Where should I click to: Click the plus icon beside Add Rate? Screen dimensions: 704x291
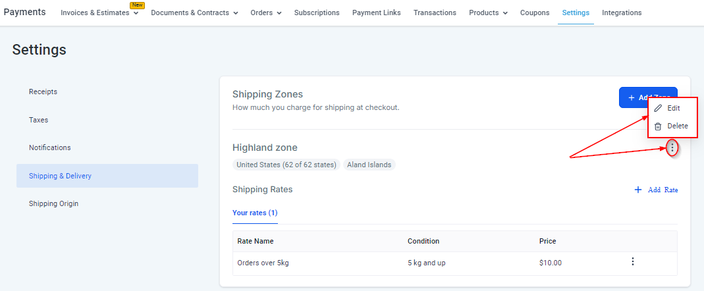(x=637, y=190)
